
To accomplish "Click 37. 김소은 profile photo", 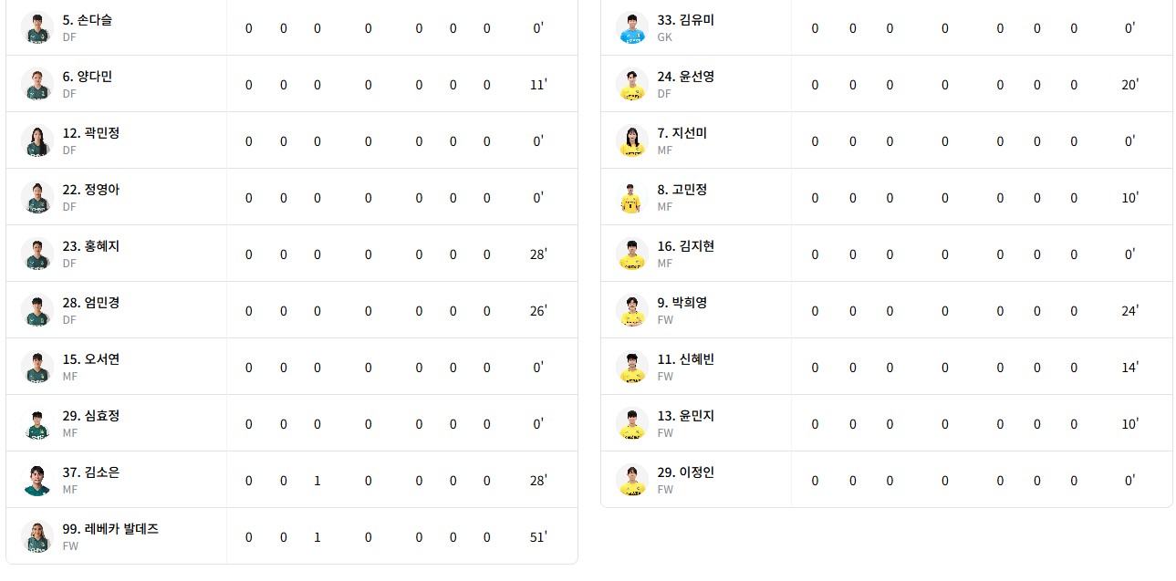I will [36, 480].
